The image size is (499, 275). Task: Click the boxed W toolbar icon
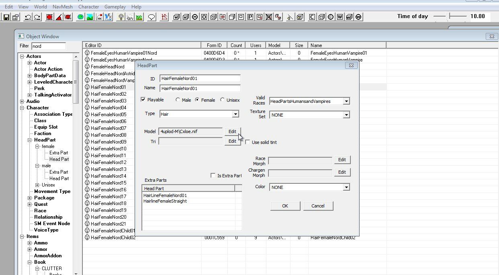click(340, 17)
